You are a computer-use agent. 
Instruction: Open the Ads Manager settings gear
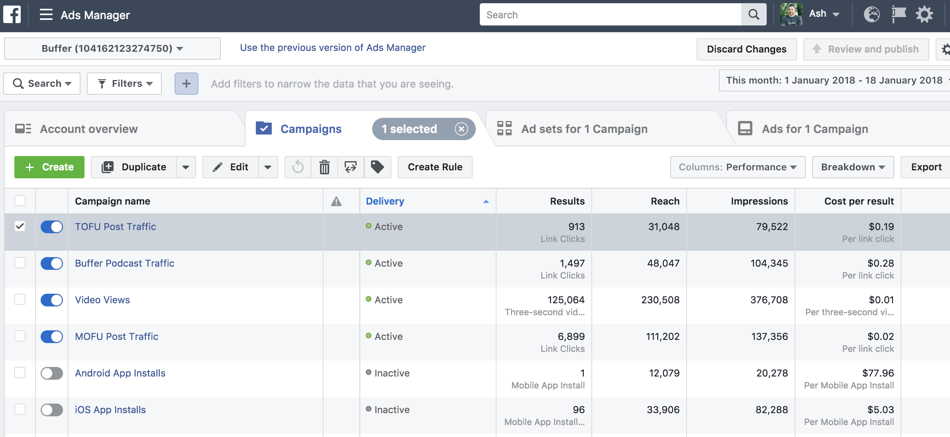point(925,14)
